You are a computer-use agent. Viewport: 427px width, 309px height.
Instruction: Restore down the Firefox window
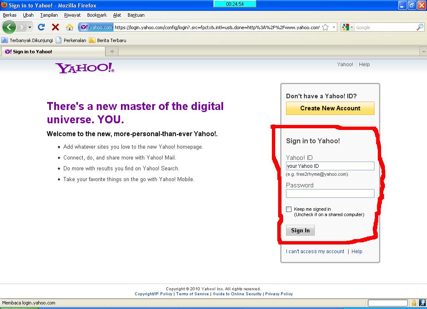click(x=412, y=5)
